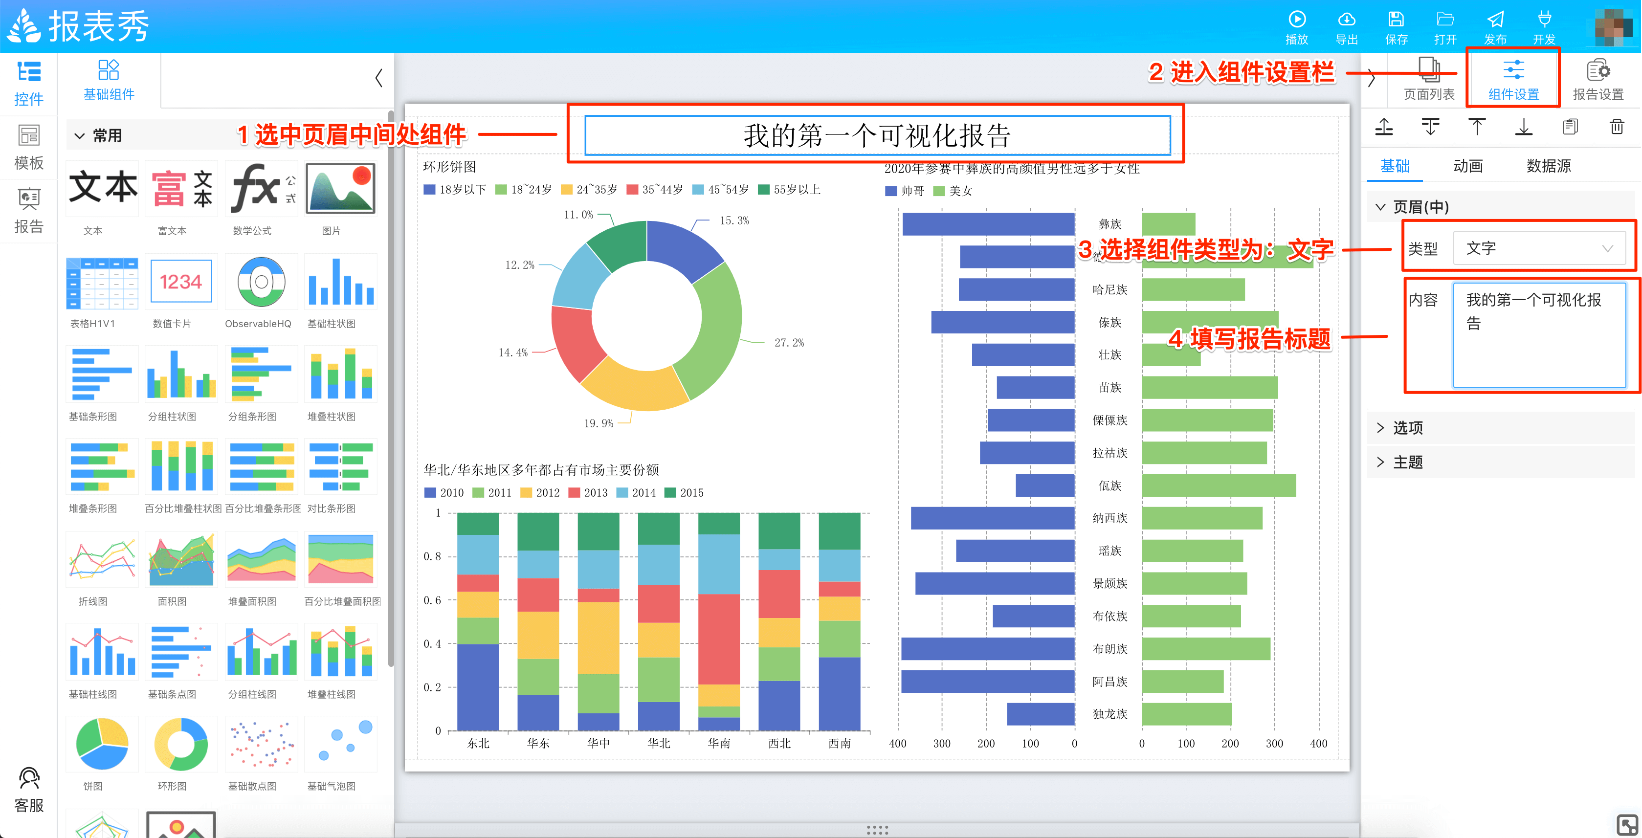The width and height of the screenshot is (1642, 838).
Task: Collapse the left component panel
Action: [x=378, y=78]
